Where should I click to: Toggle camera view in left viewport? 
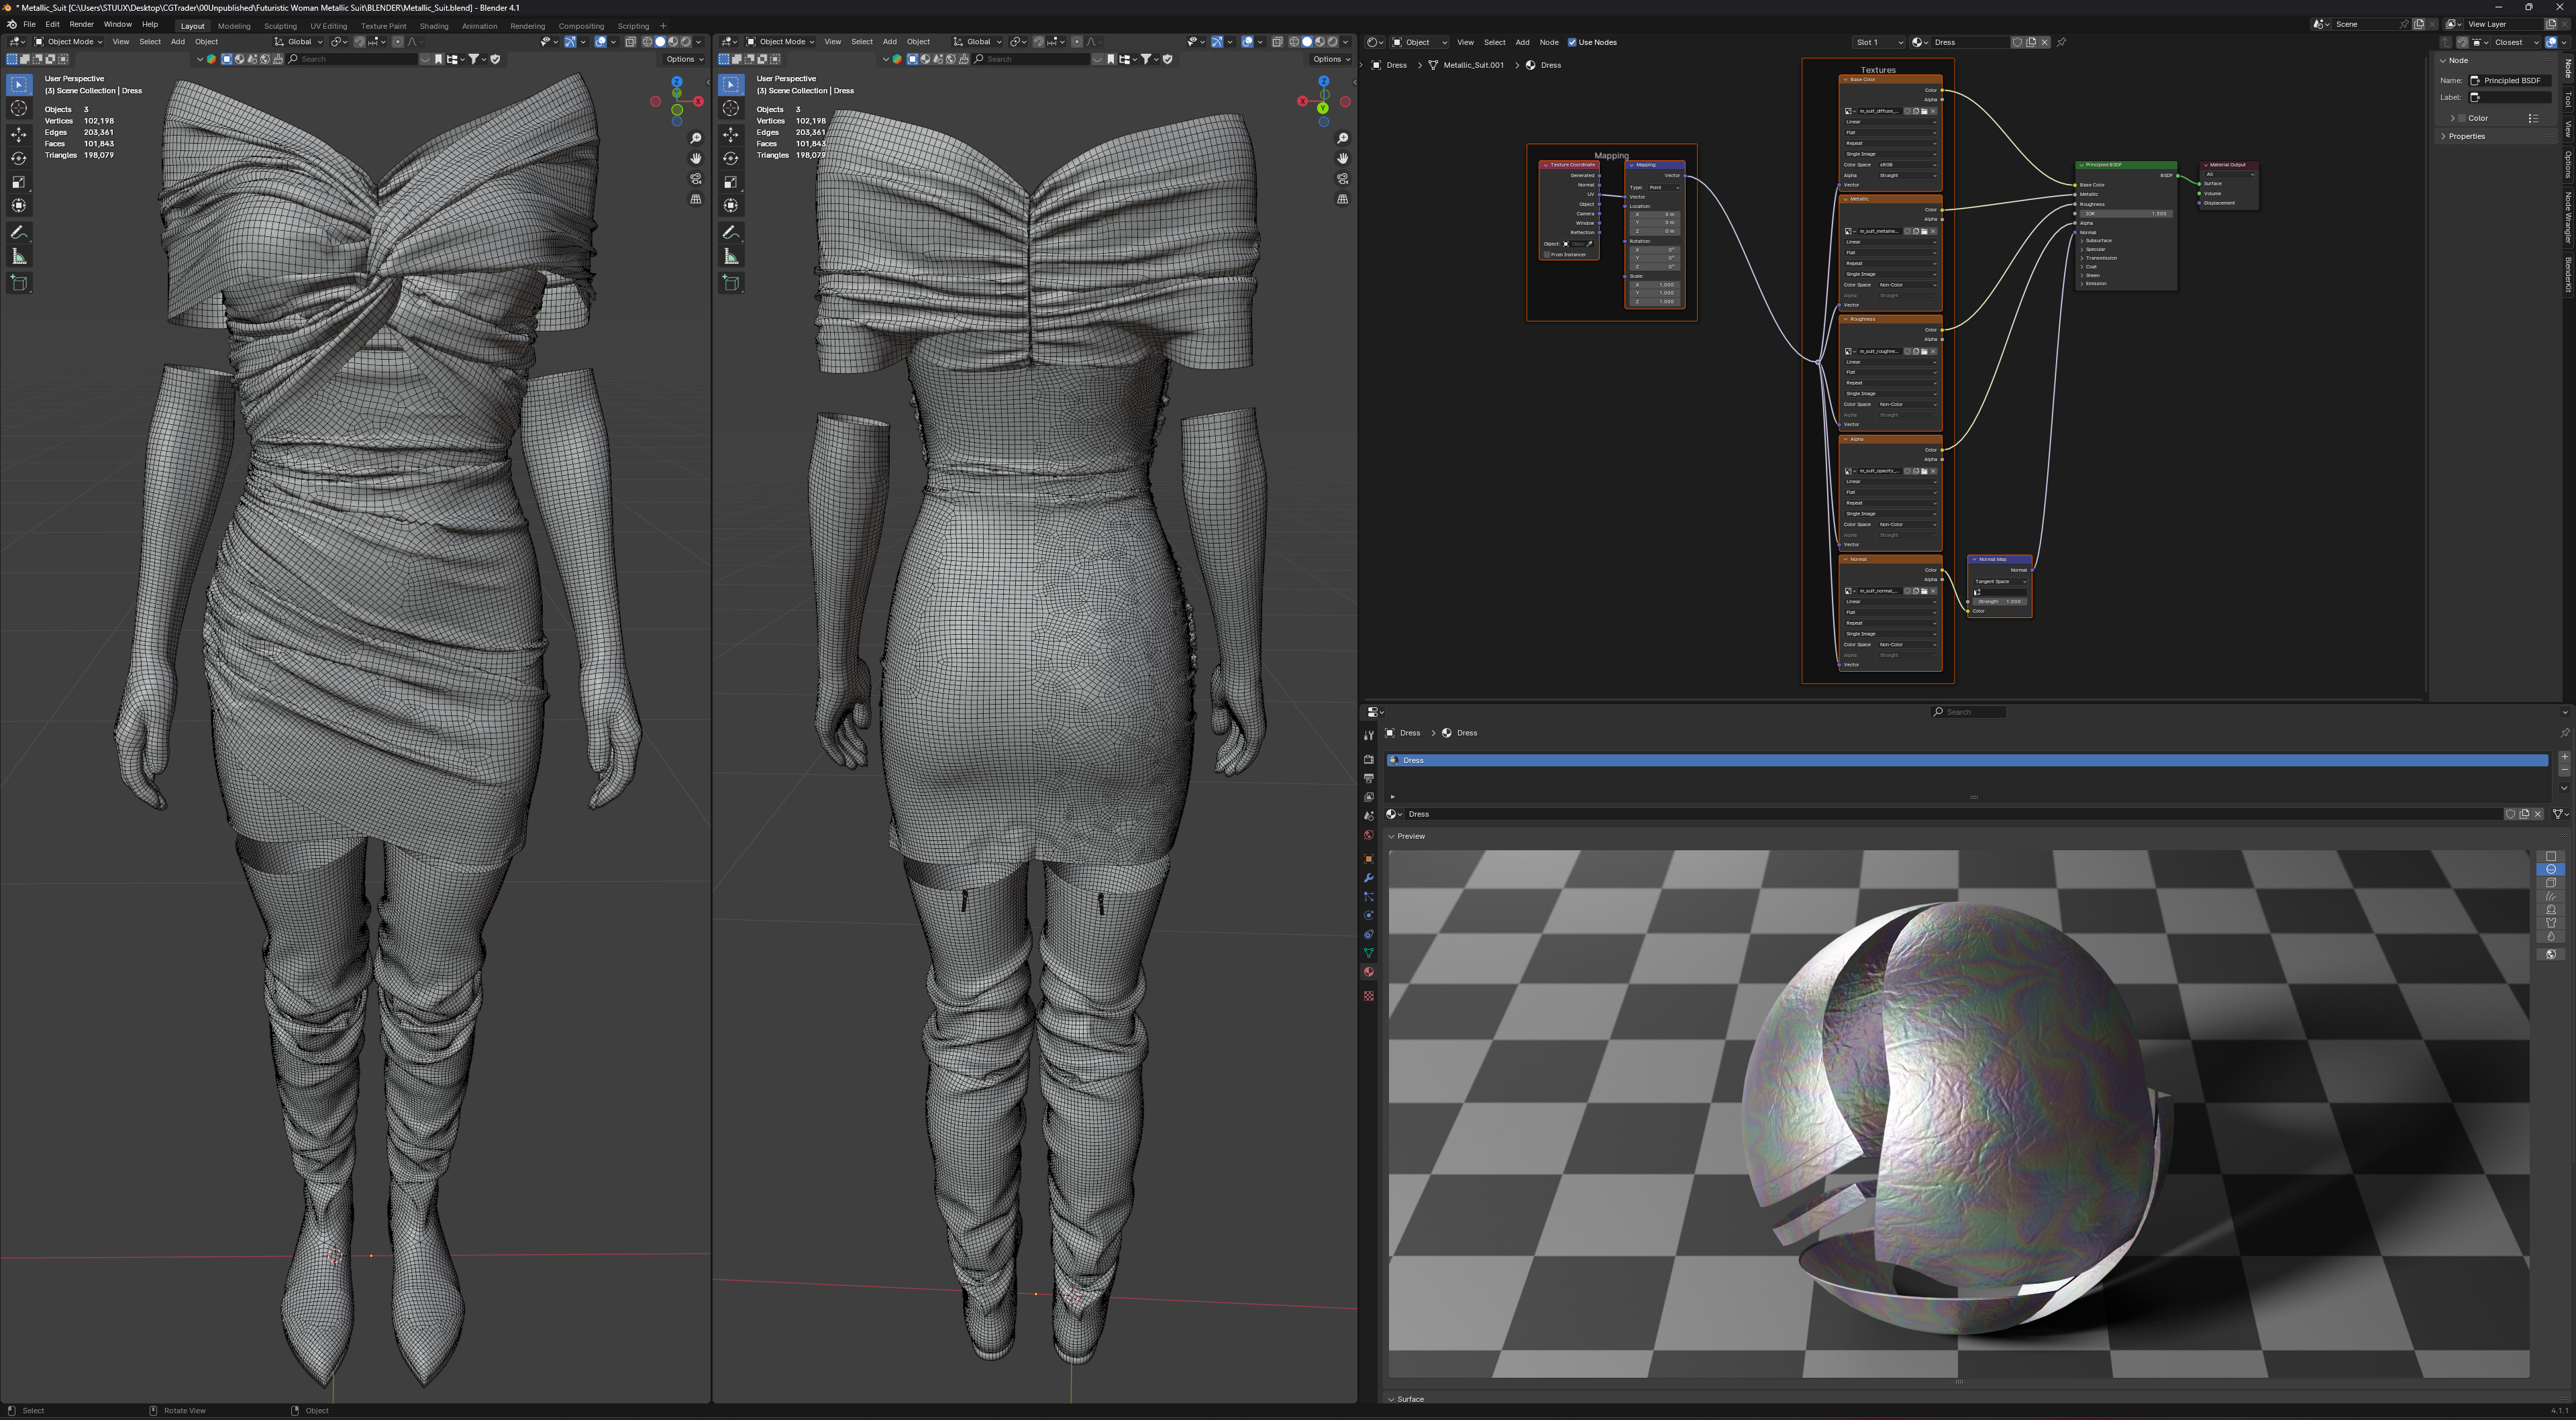(696, 179)
